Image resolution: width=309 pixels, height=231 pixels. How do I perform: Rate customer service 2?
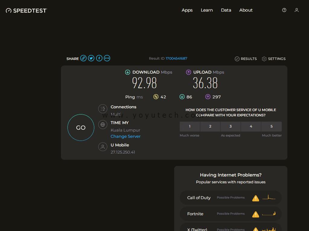(x=210, y=126)
